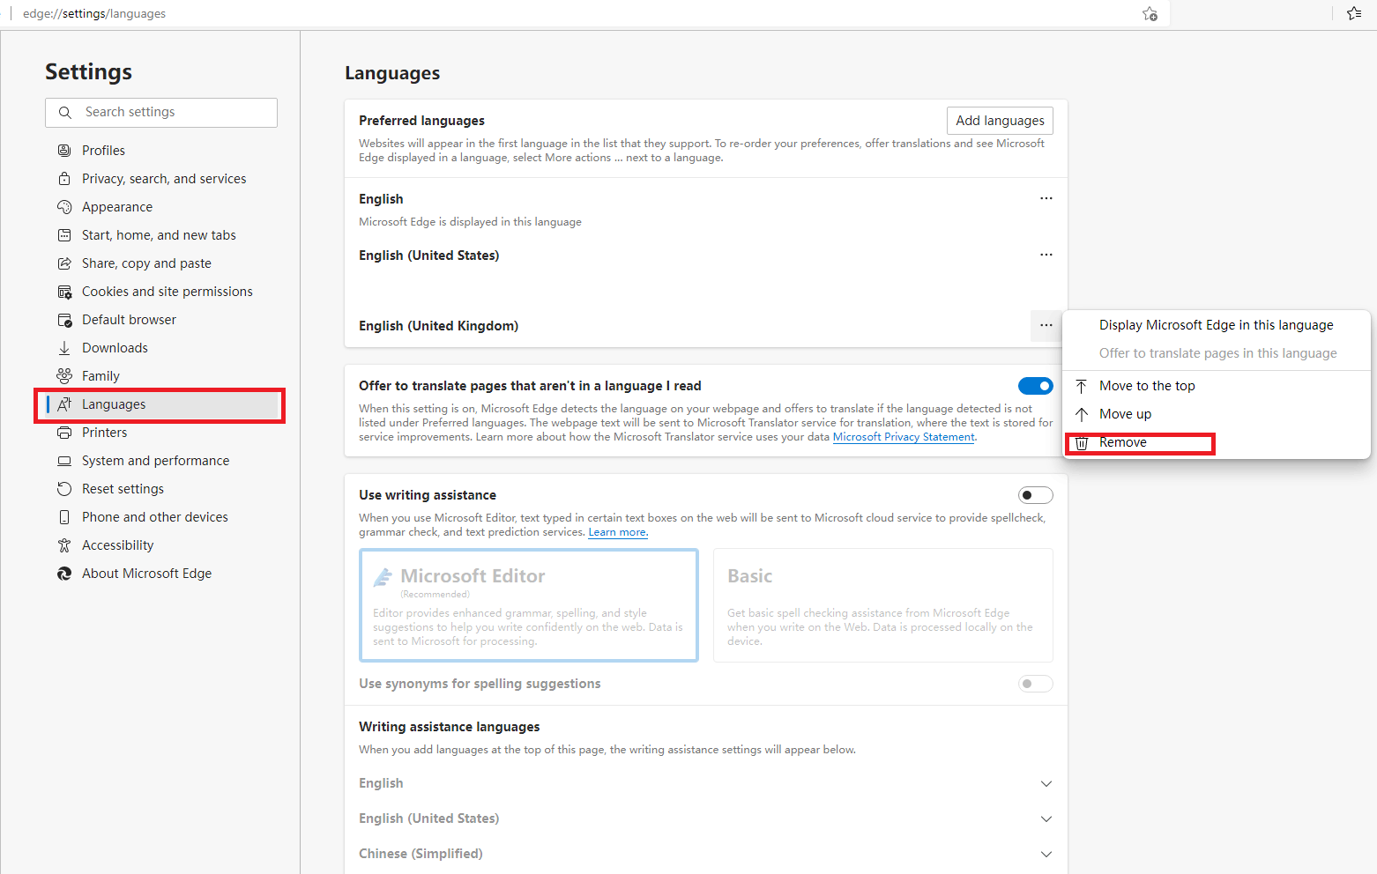Image resolution: width=1377 pixels, height=874 pixels.
Task: Click the Phone and other devices icon
Action: (64, 517)
